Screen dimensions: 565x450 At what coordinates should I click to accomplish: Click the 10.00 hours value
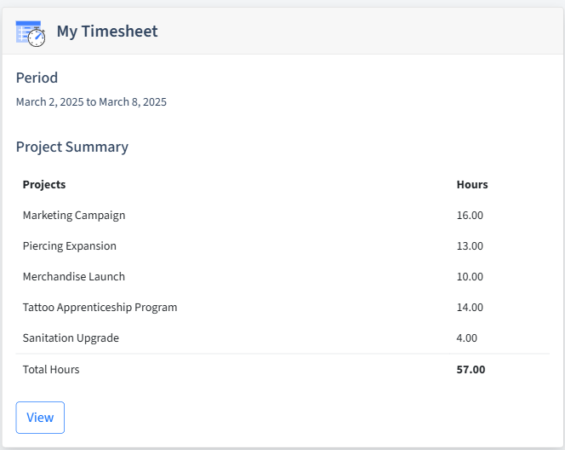coord(470,276)
